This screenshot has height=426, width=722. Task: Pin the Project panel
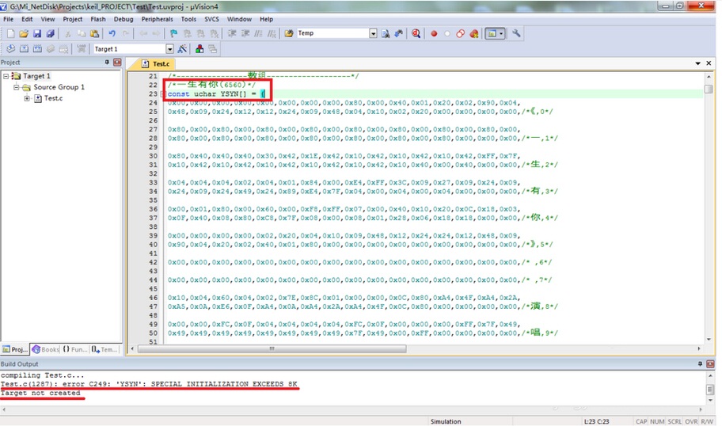[x=108, y=63]
